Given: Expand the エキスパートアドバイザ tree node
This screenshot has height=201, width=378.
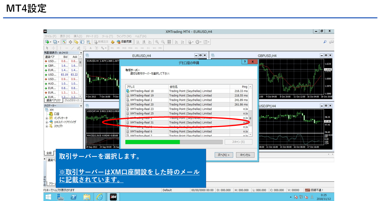Looking at the screenshot, I should coord(47,122).
